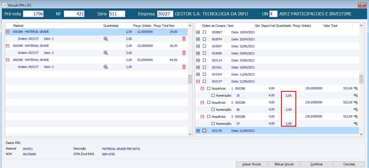Check the Sequência 1 checkbox
369x168 pixels.
209,88
